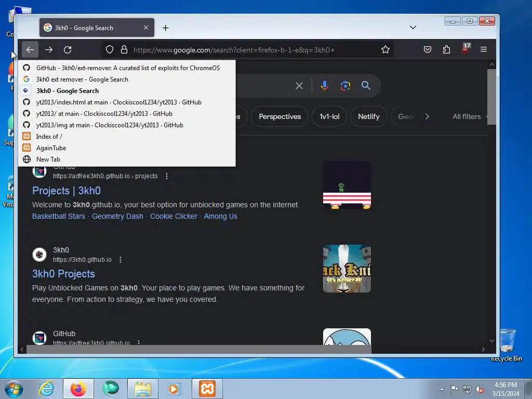Image resolution: width=532 pixels, height=399 pixels.
Task: Click the striped game thumbnail image
Action: tap(347, 185)
